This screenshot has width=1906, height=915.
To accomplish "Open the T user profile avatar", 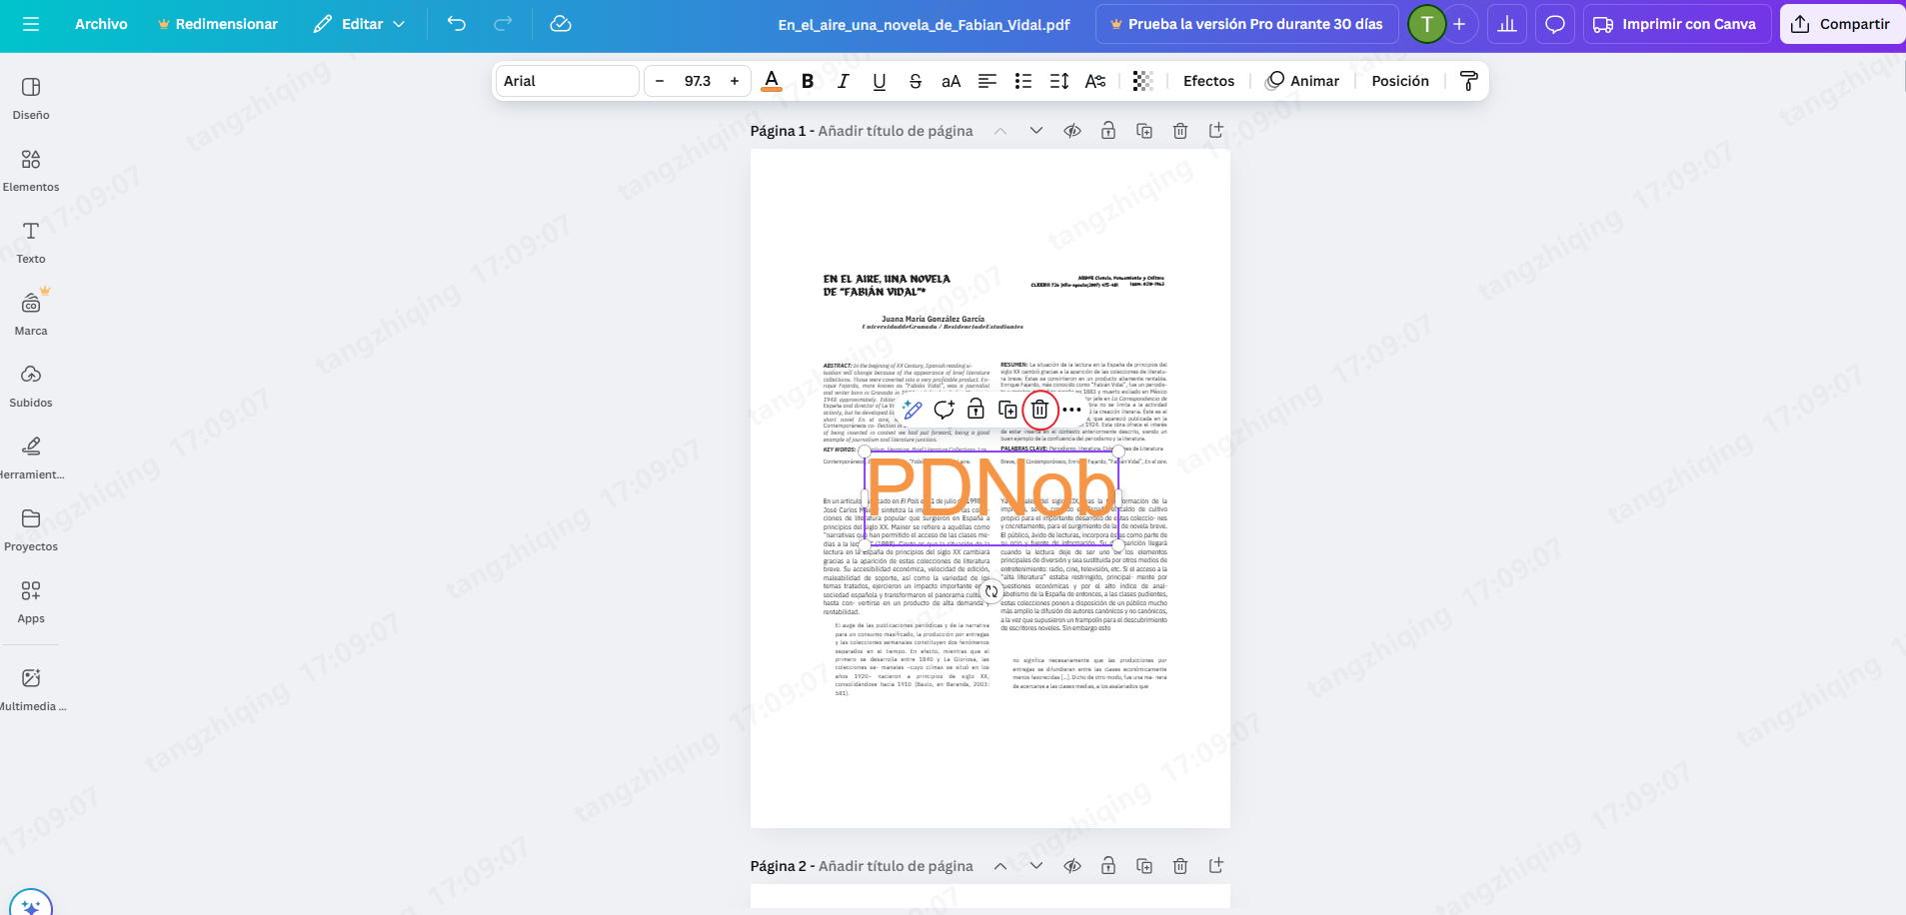I will (1426, 24).
